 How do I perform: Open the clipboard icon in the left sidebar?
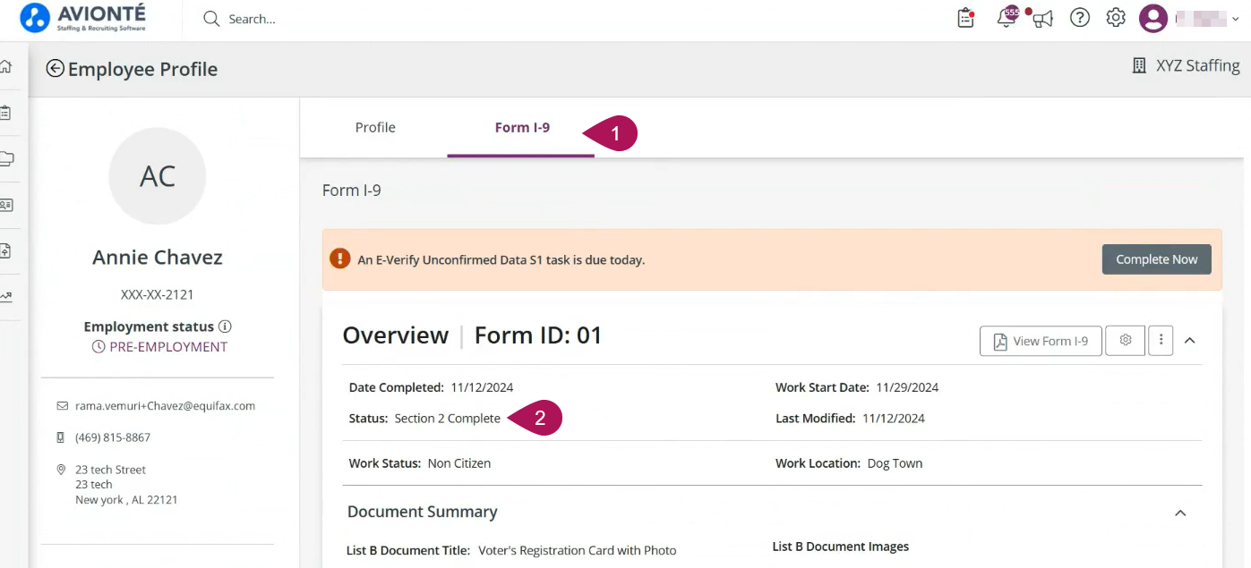pyautogui.click(x=6, y=113)
